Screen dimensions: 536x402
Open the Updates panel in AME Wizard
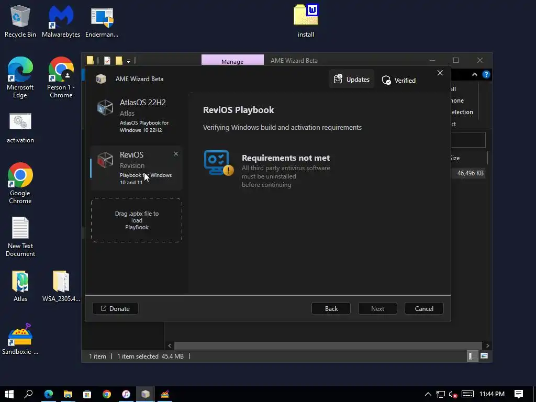click(351, 80)
